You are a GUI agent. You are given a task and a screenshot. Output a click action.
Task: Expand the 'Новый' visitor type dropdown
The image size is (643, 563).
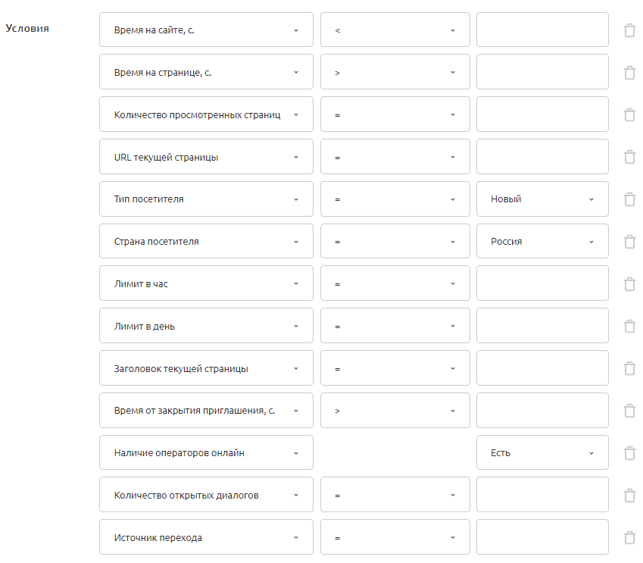(x=542, y=199)
